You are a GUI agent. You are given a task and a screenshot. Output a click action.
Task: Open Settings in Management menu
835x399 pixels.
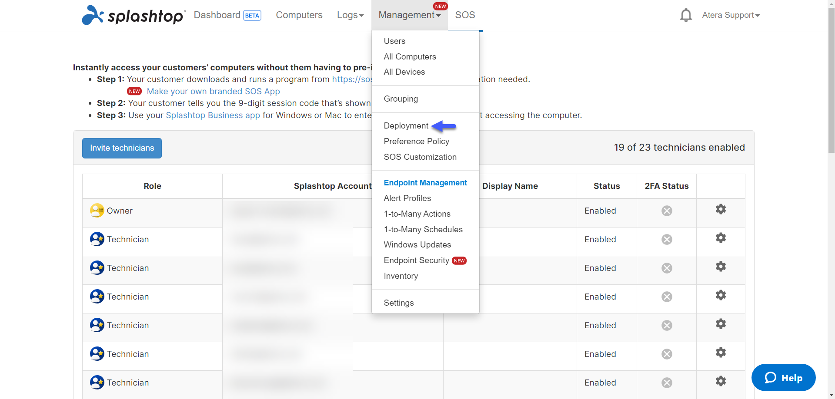click(x=398, y=303)
